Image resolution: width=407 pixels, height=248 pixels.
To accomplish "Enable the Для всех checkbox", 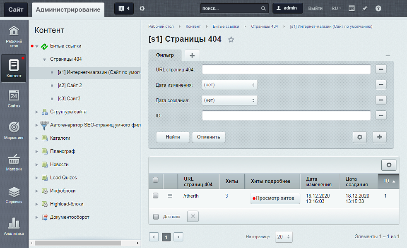I will pyautogui.click(x=156, y=216).
